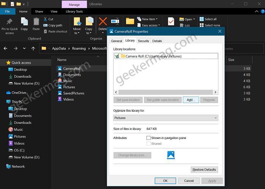Click the Manage contextual tab
The image size is (265, 189).
click(x=74, y=5)
